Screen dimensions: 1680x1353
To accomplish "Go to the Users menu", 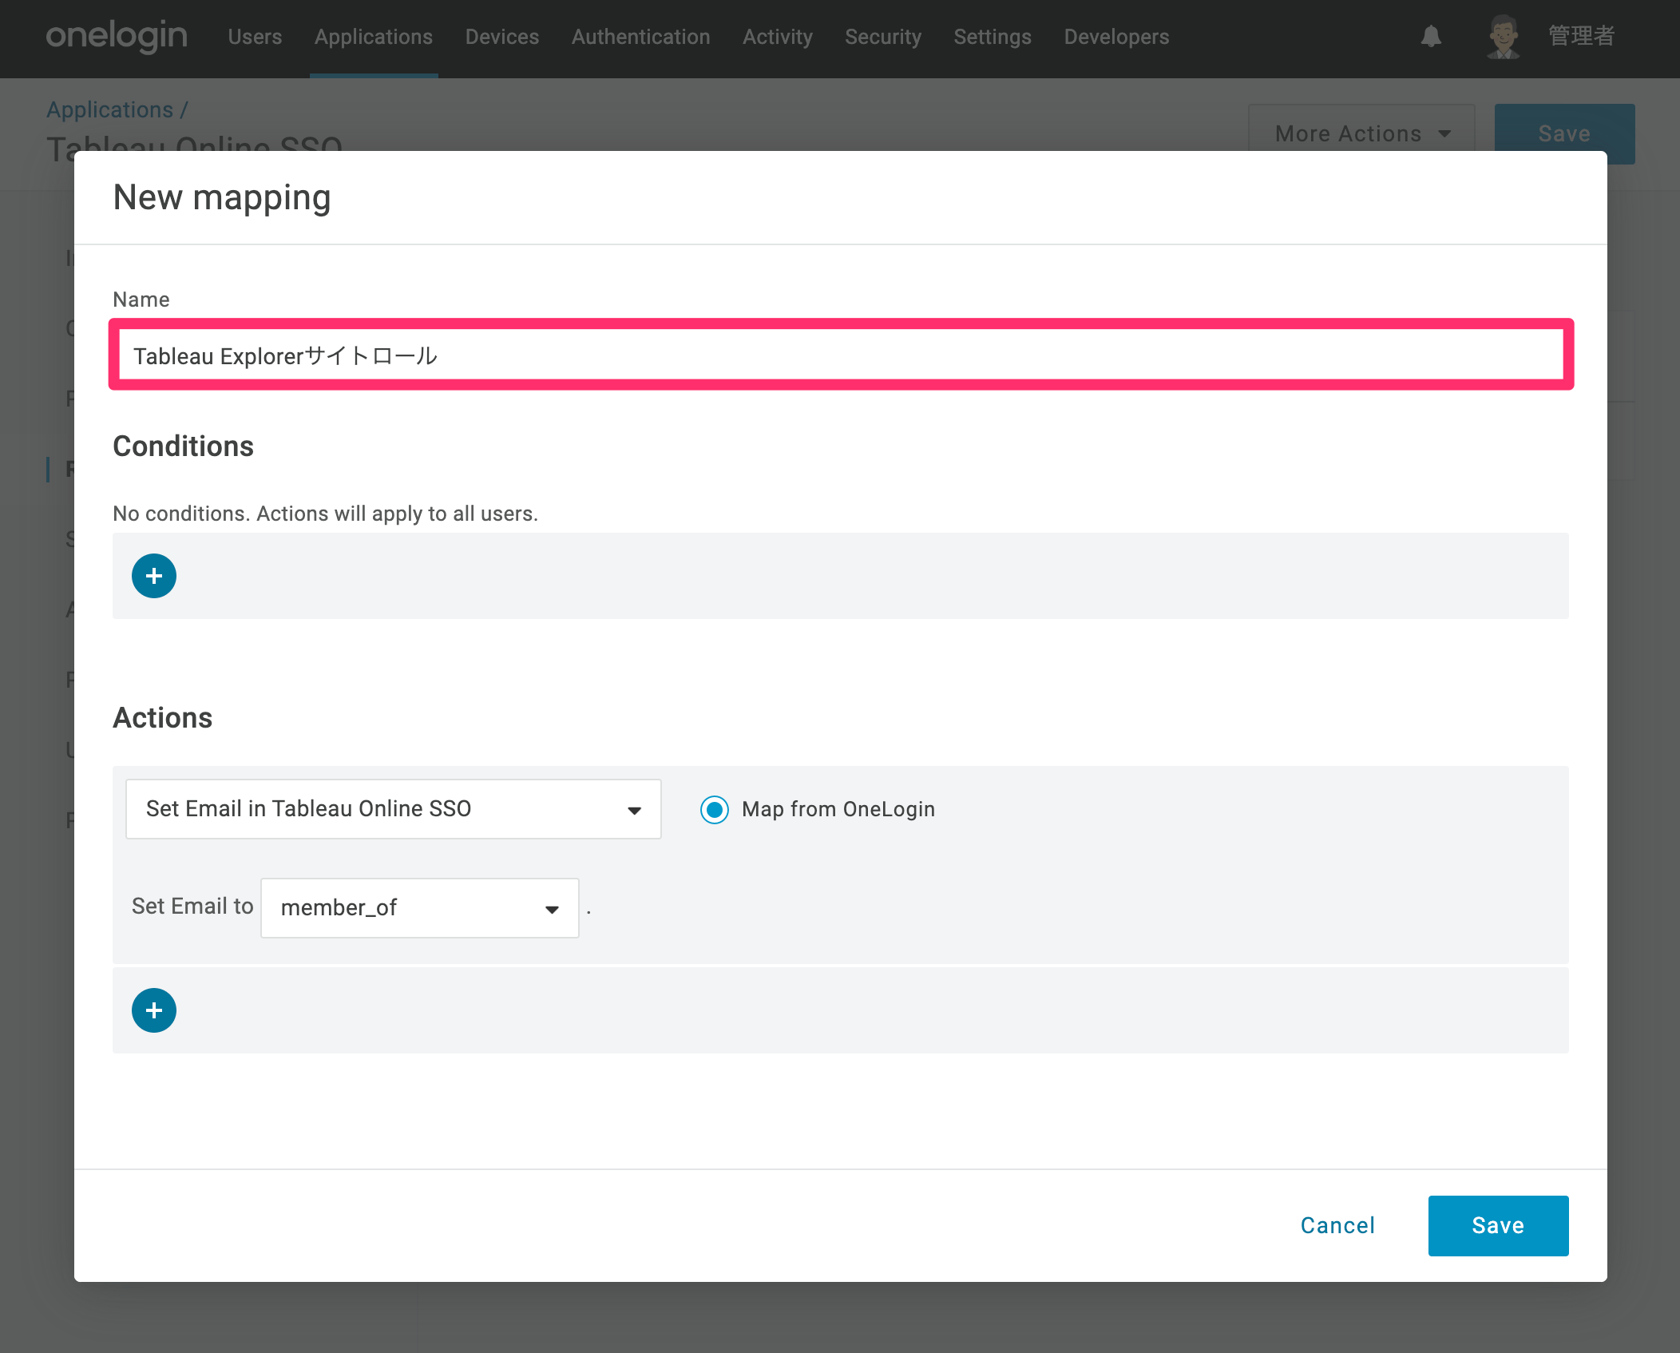I will (x=255, y=37).
